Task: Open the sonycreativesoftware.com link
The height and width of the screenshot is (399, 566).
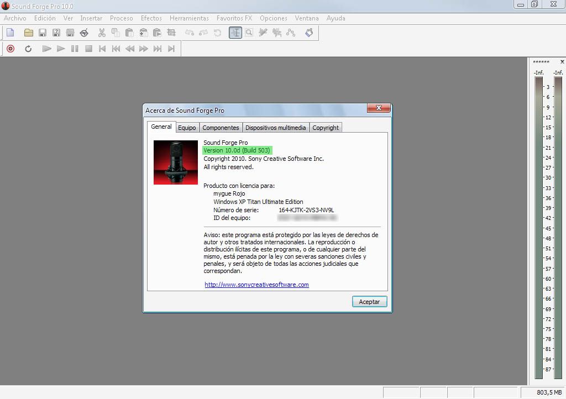Action: click(x=256, y=285)
